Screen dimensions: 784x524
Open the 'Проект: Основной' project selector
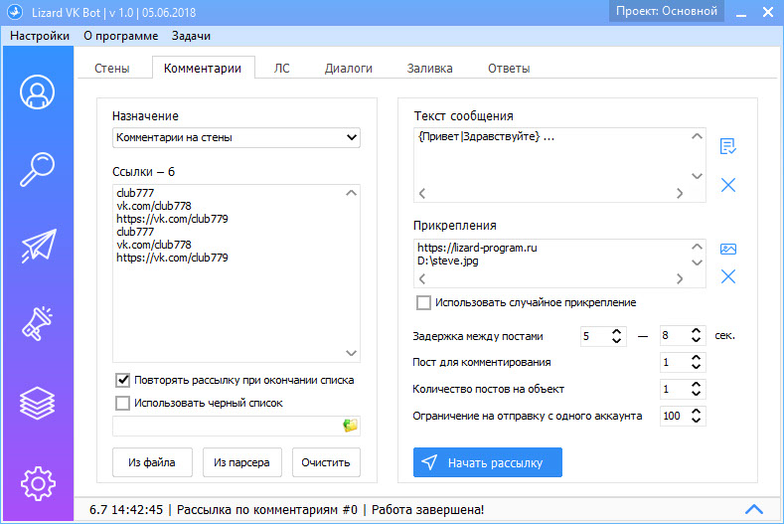[665, 11]
